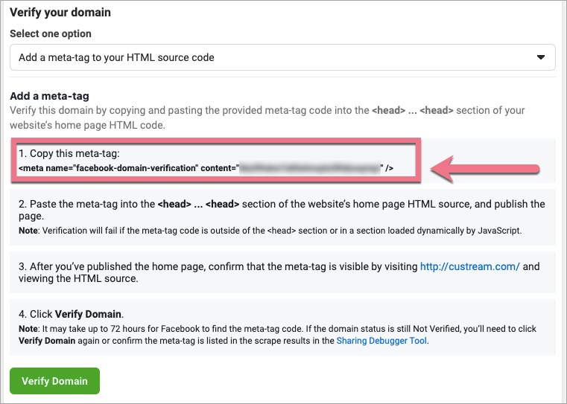Click step 4 'Click Verify Domain' text
Screen dimensions: 567x404
[72, 313]
